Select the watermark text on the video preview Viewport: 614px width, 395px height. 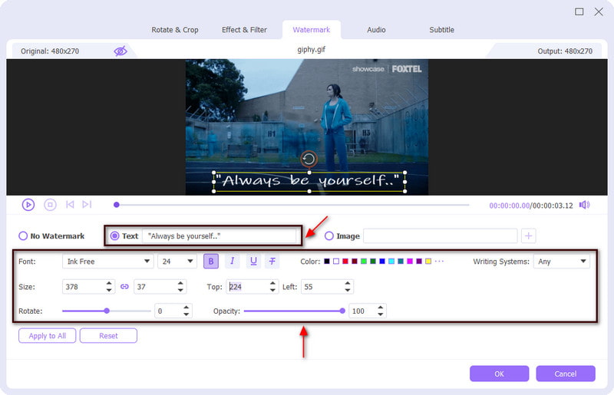(309, 181)
